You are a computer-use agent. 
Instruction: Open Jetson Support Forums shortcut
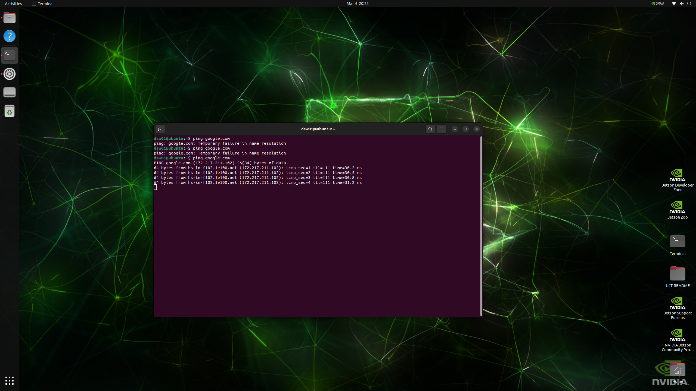pos(677,304)
